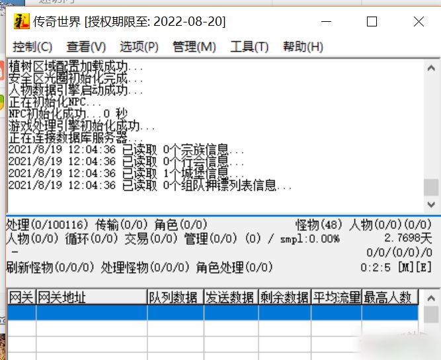The width and height of the screenshot is (441, 360).
Task: Click log line 已读取 0个行会信息
Action: point(126,161)
